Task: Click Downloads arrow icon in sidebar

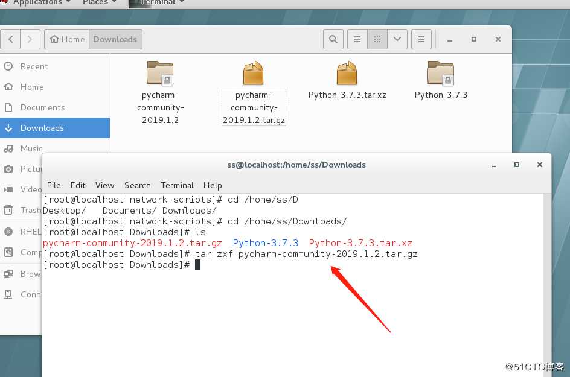Action: [x=8, y=128]
